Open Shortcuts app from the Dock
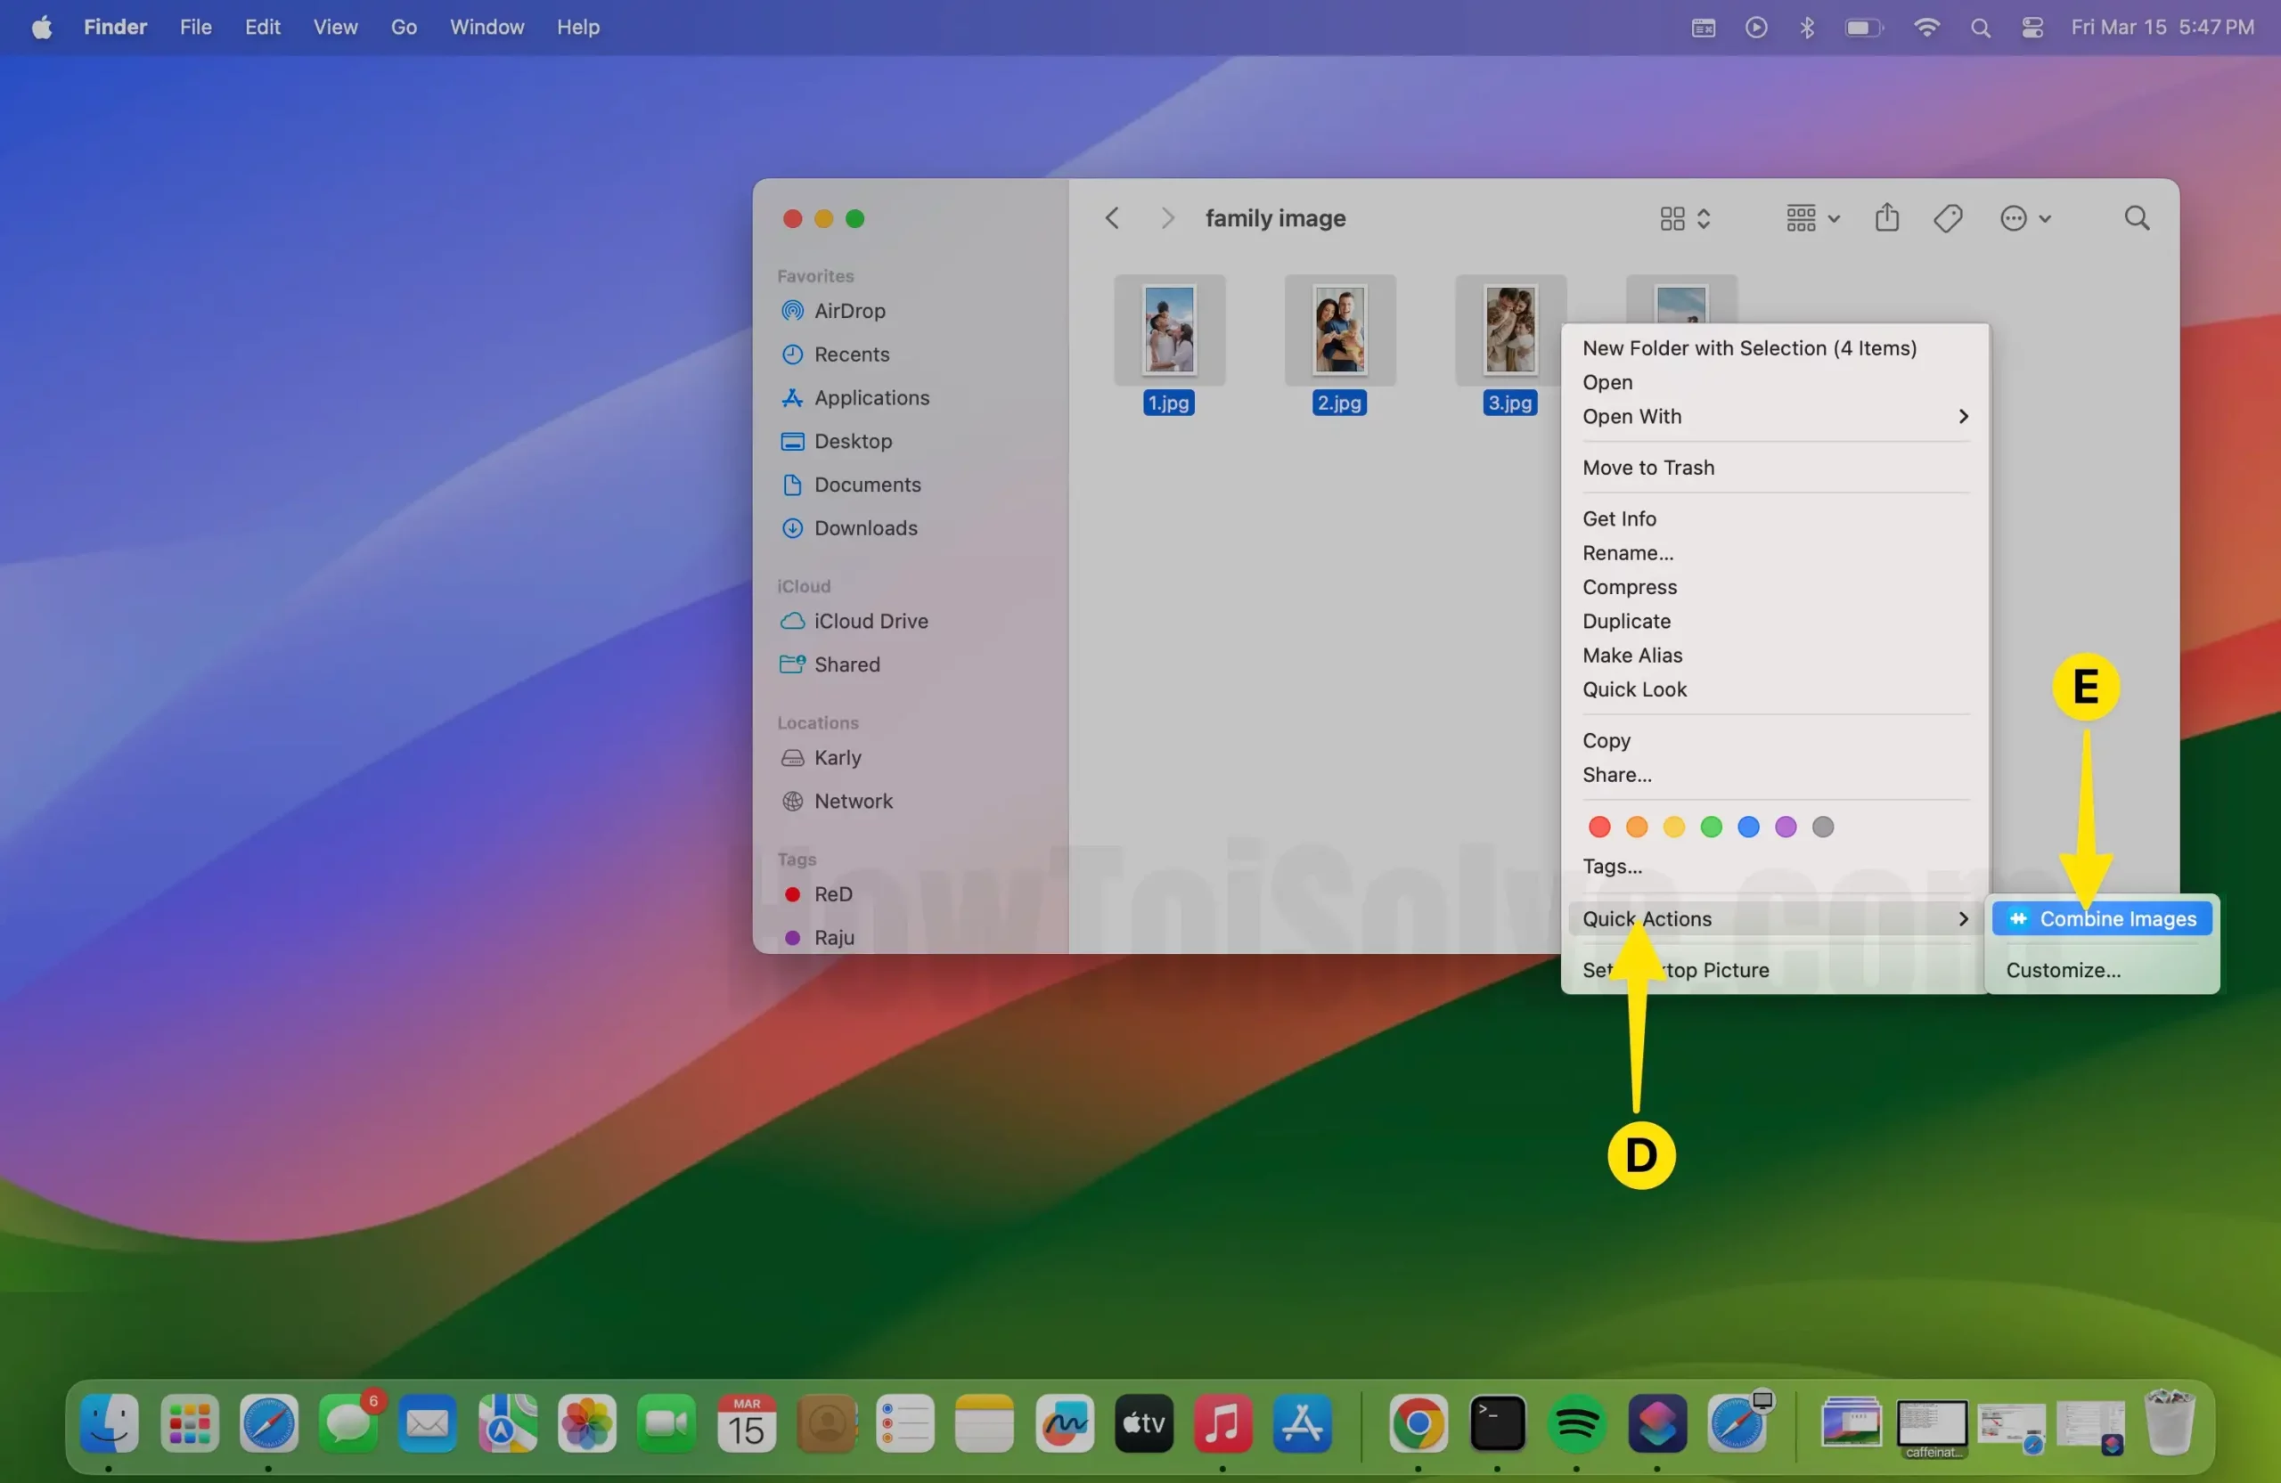 tap(1656, 1423)
